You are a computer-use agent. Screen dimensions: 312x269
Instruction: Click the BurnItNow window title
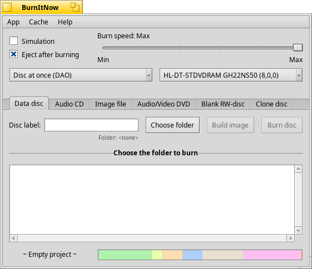pyautogui.click(x=40, y=8)
